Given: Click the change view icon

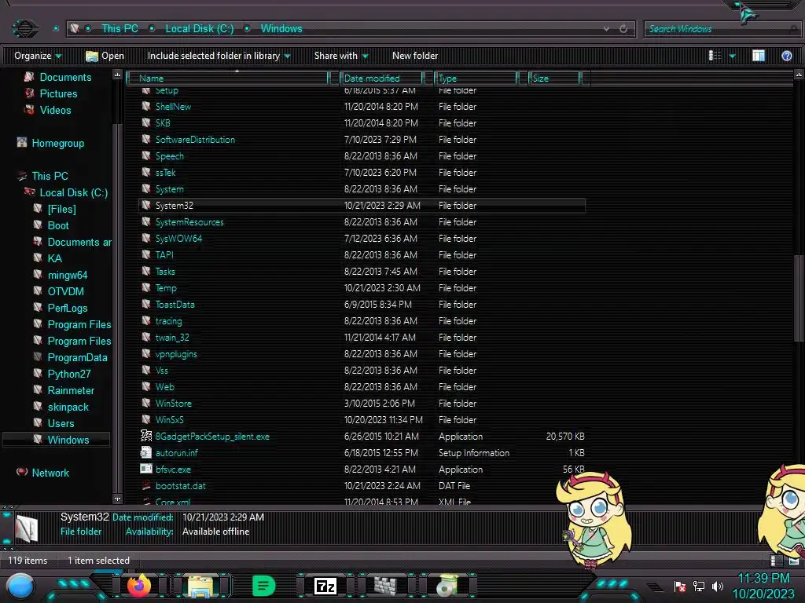Looking at the screenshot, I should (x=715, y=56).
